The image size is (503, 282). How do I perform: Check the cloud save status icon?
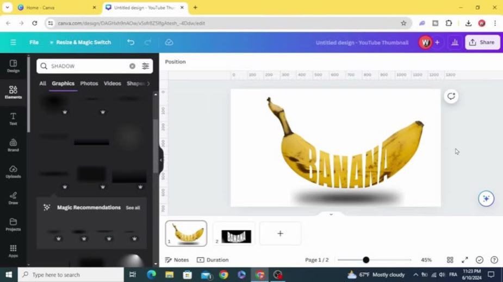coord(169,42)
